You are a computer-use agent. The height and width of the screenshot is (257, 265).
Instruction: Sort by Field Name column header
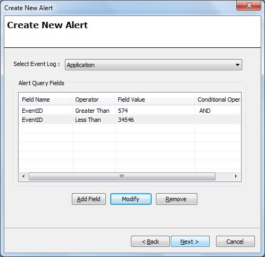click(46, 100)
